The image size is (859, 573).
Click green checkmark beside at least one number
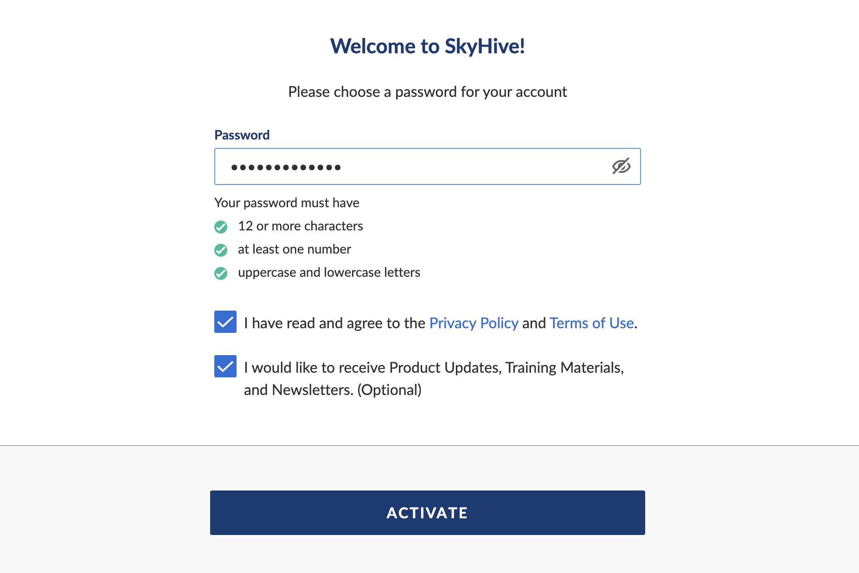point(221,250)
